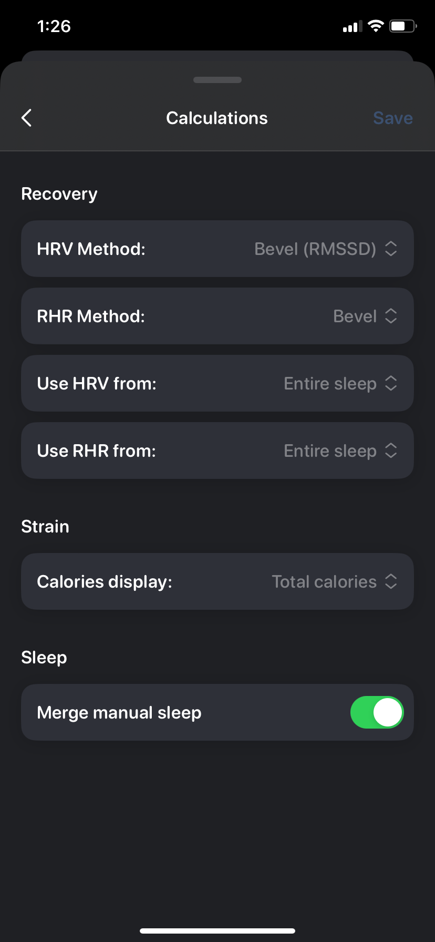This screenshot has height=942, width=435.
Task: Tap the up-down arrows beside Bevel (RMSSD)
Action: 391,249
